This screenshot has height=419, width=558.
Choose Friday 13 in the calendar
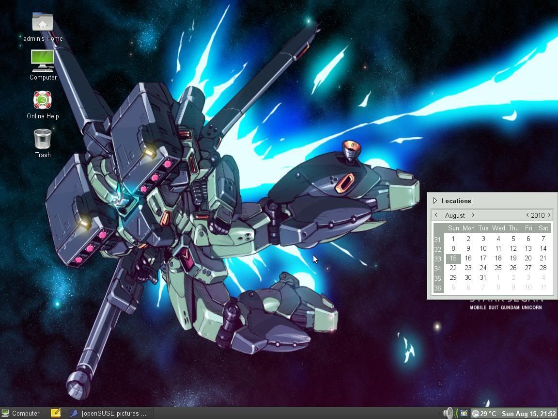pyautogui.click(x=528, y=249)
